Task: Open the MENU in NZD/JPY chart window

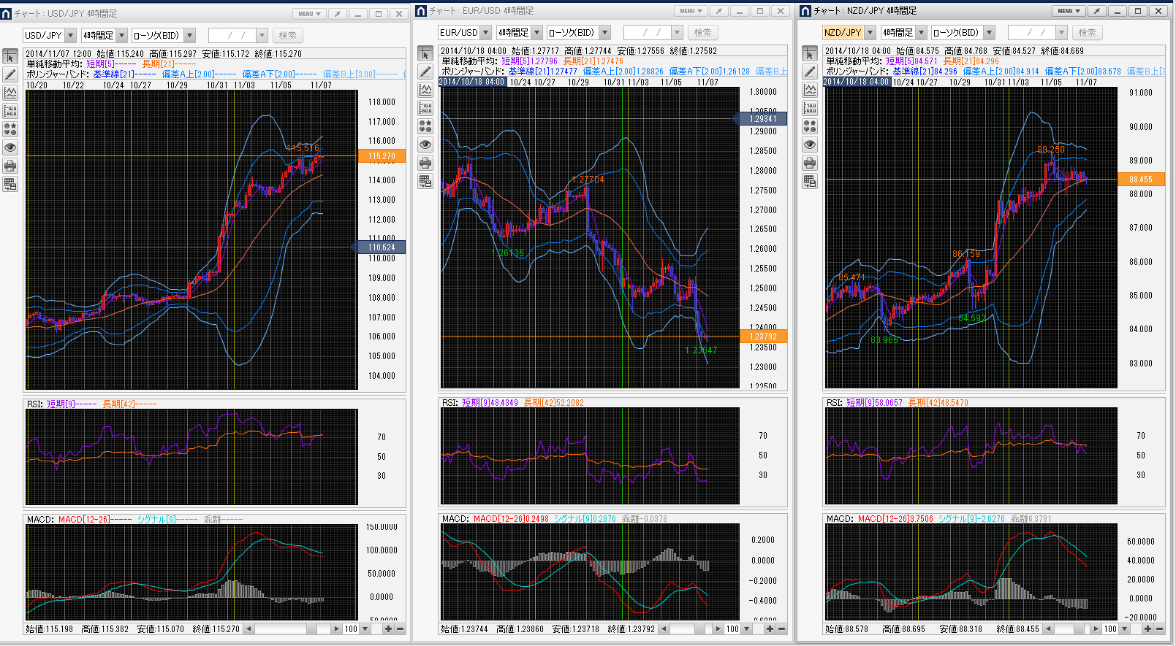Action: click(x=1069, y=11)
